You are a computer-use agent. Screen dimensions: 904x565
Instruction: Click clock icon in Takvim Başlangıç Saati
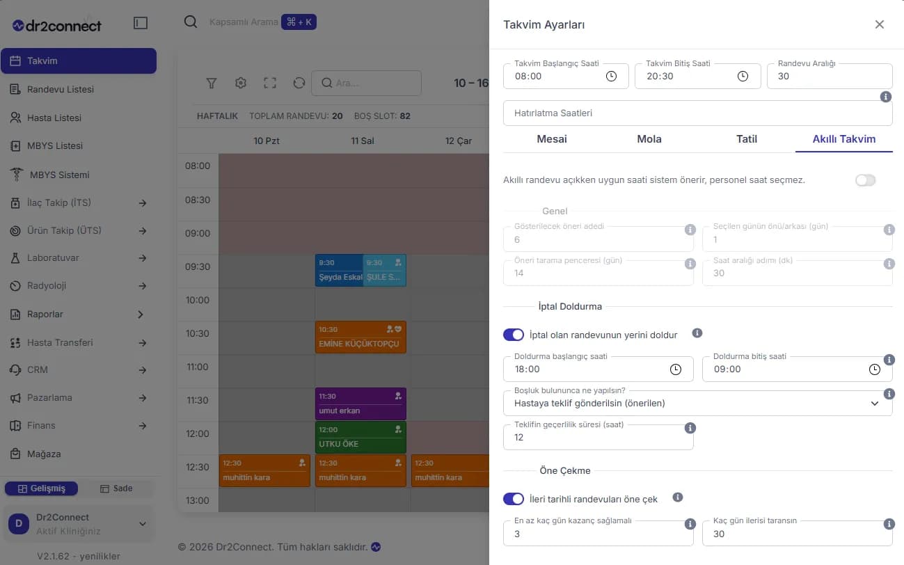[x=611, y=77]
